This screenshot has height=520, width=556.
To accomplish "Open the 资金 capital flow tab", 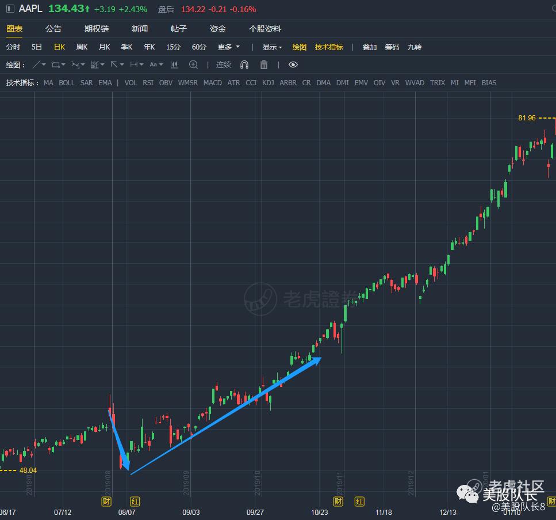I will click(218, 29).
